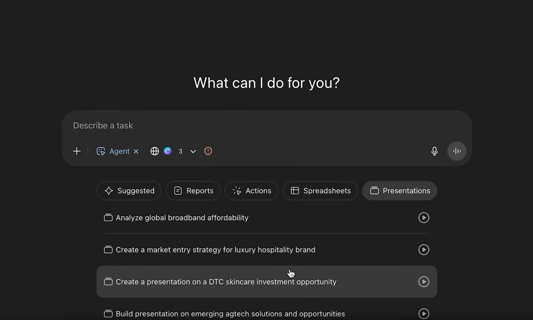Remove the Agent mode chip
The image size is (533, 320).
136,151
